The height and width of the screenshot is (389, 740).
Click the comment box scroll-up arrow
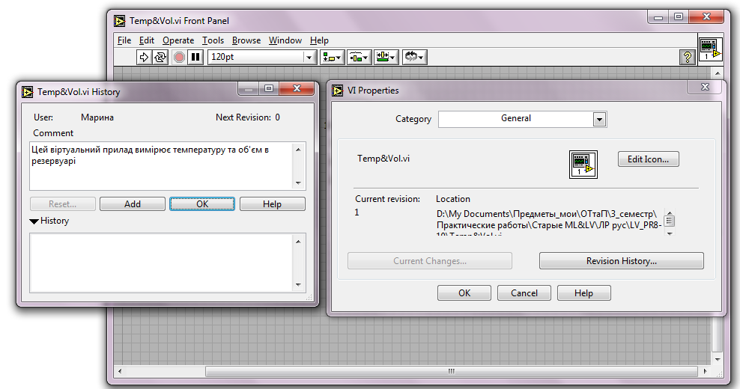coord(298,150)
